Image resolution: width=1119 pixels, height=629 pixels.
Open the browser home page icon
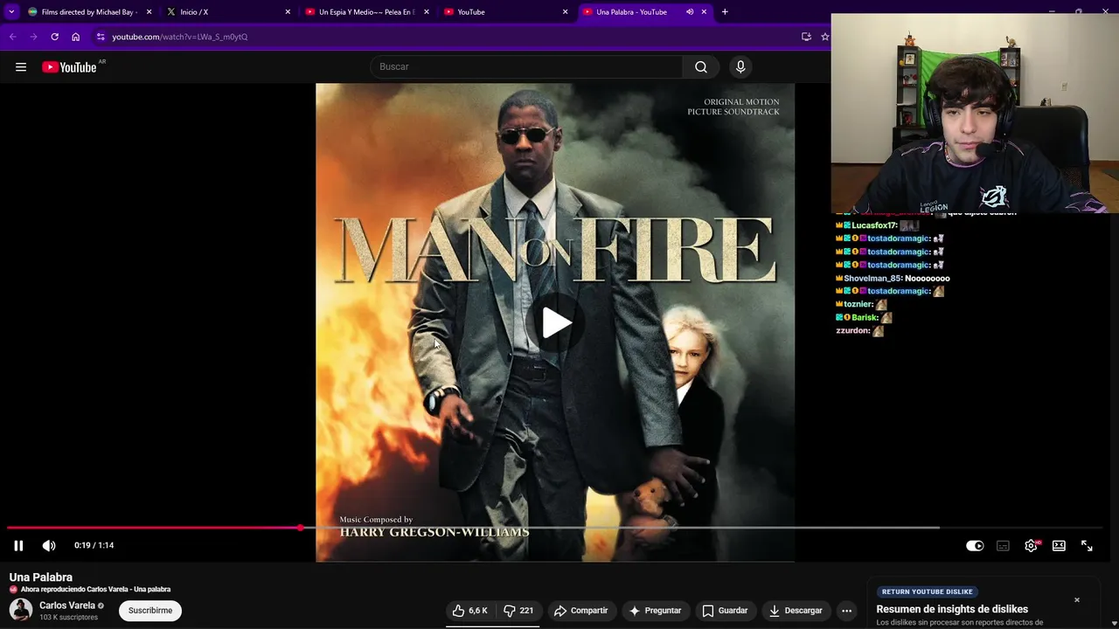75,37
